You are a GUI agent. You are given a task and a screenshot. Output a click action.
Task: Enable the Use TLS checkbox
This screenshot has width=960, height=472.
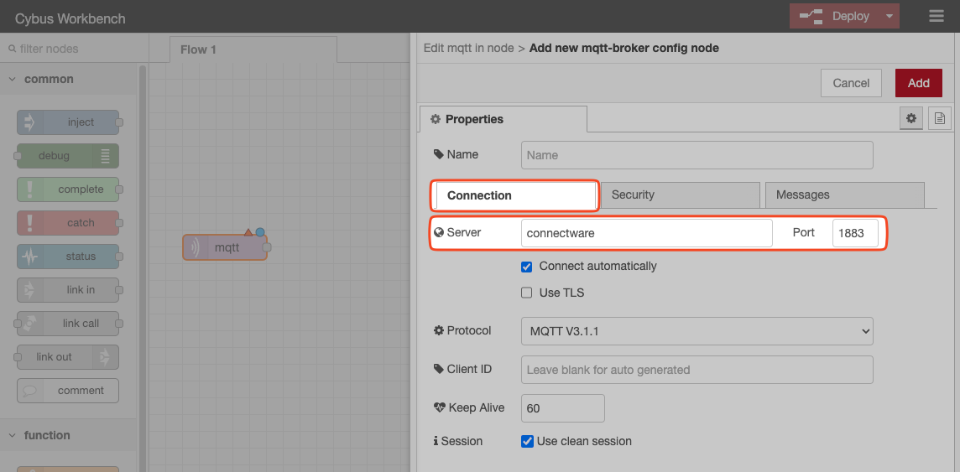(x=527, y=293)
